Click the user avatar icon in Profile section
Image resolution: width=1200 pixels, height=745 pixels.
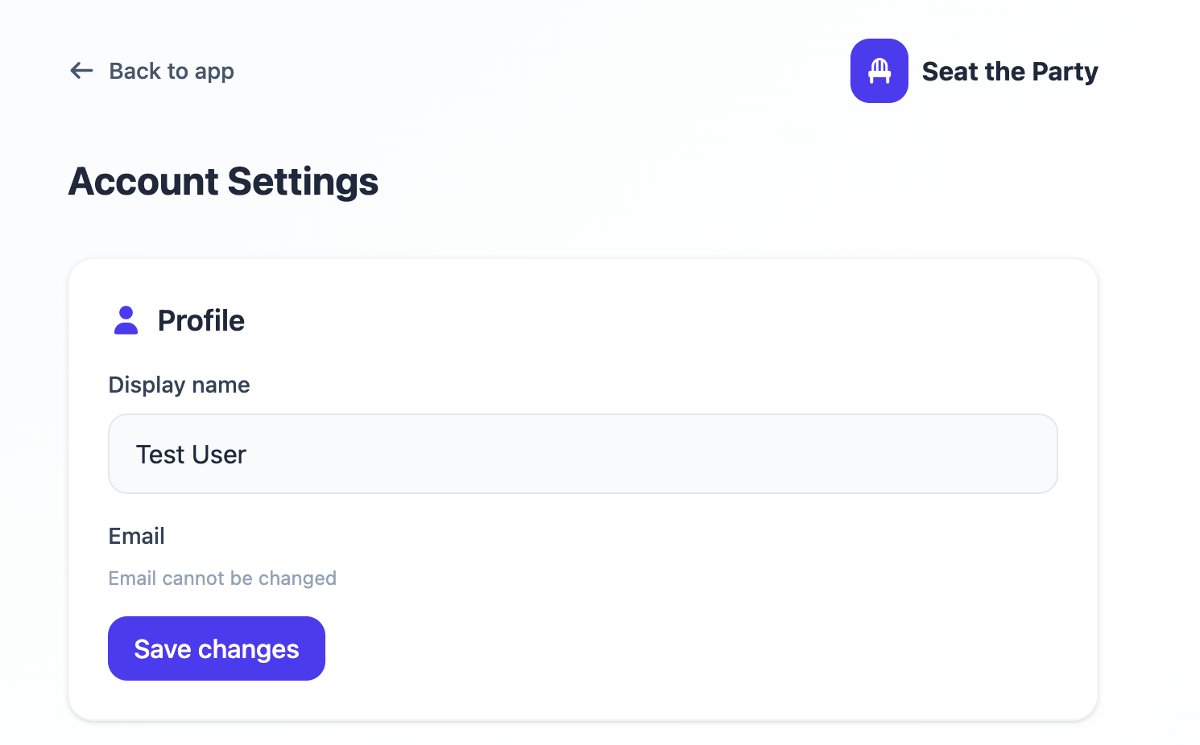(126, 320)
